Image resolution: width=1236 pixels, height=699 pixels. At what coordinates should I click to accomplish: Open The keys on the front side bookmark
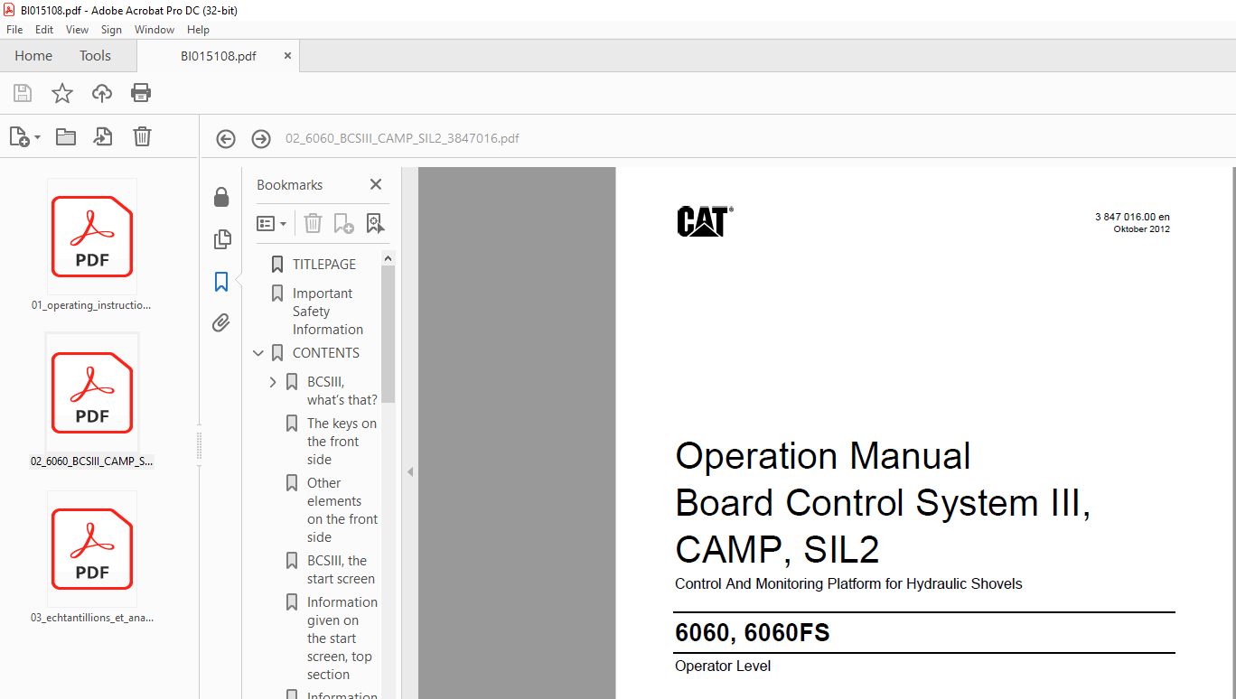(342, 441)
